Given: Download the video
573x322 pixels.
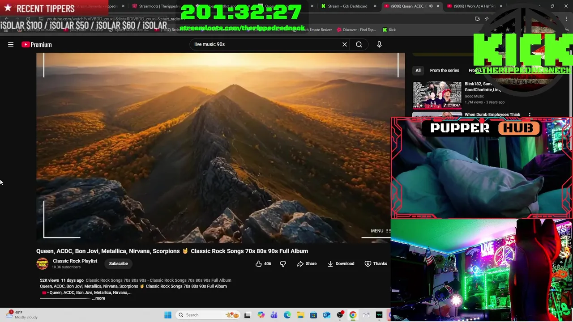Looking at the screenshot, I should coord(341,263).
